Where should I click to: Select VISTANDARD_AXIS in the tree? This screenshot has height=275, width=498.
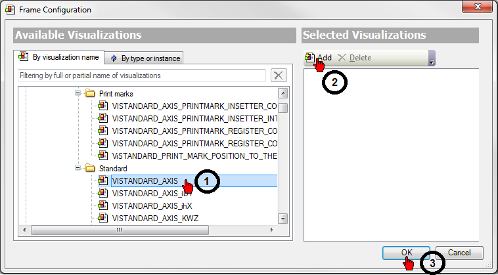145,180
